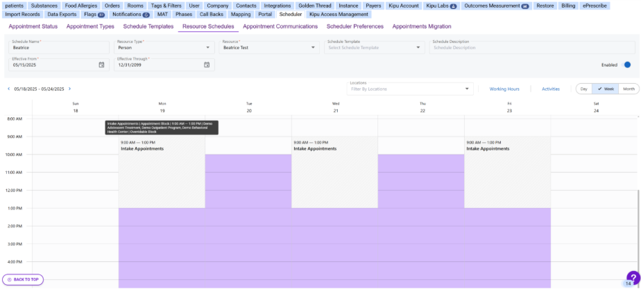Click the Back To Top button

[x=24, y=279]
